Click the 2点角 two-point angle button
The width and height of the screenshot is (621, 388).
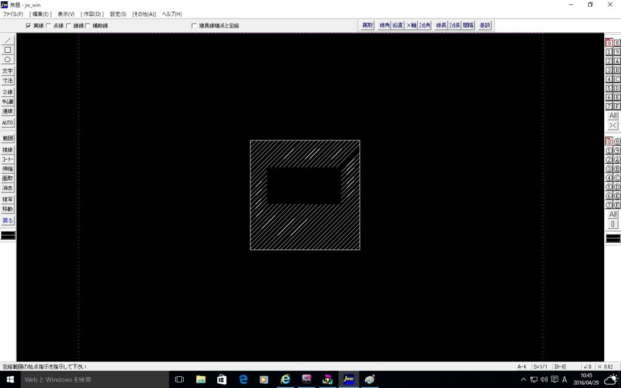425,25
